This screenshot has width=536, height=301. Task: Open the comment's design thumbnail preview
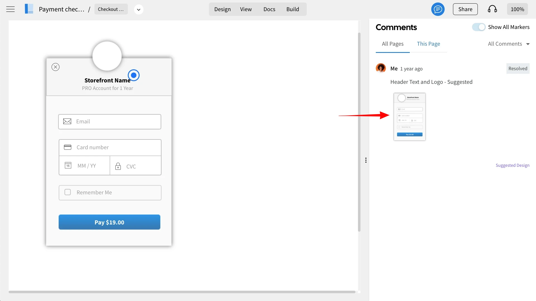409,117
